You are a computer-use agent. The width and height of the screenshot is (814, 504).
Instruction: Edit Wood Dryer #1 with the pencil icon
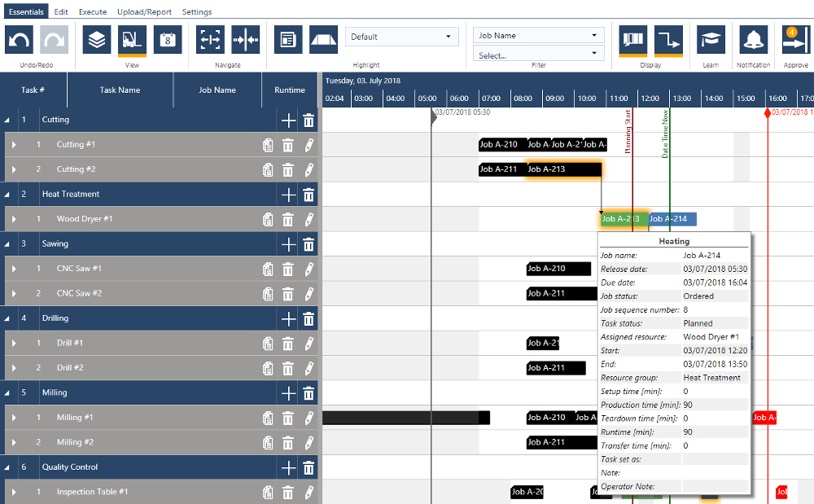point(309,219)
